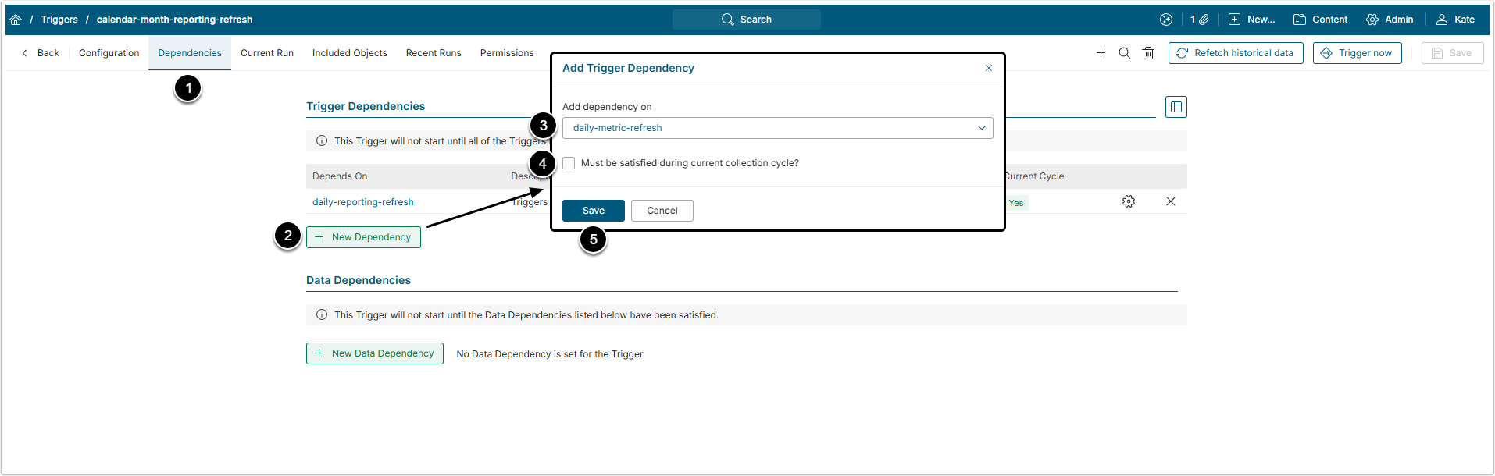Click the home icon in breadcrumb

coord(16,20)
